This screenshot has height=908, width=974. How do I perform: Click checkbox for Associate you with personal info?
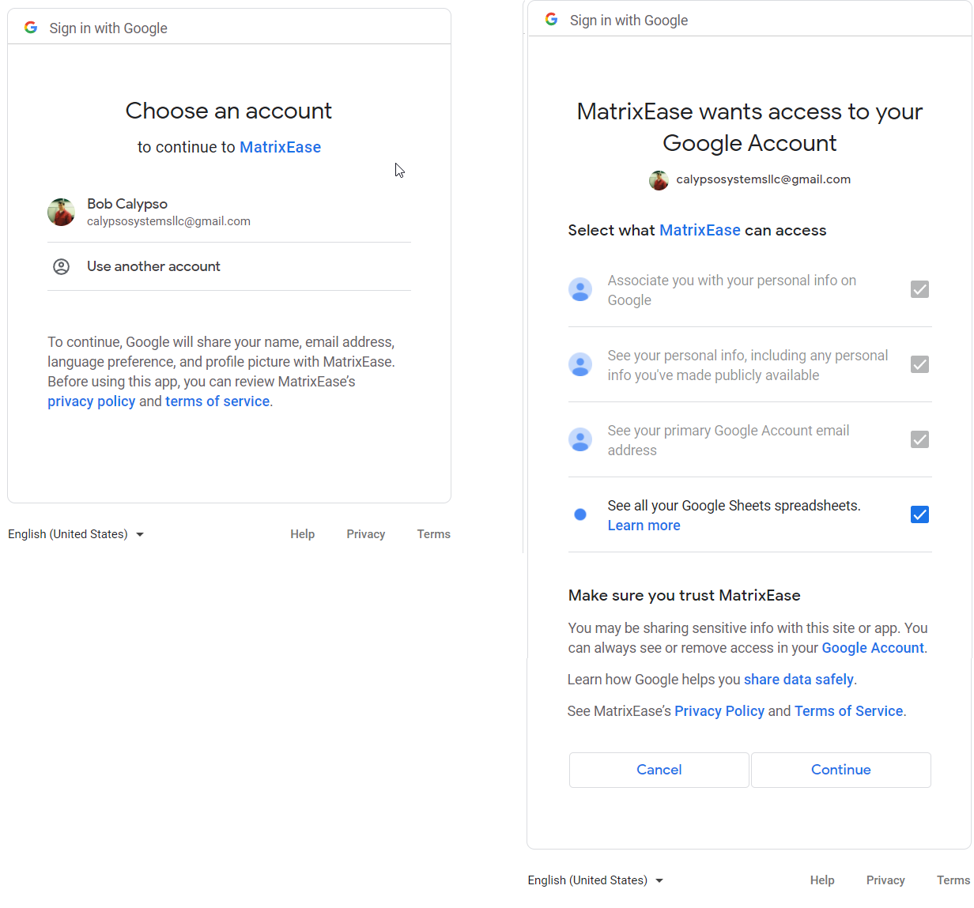[919, 289]
